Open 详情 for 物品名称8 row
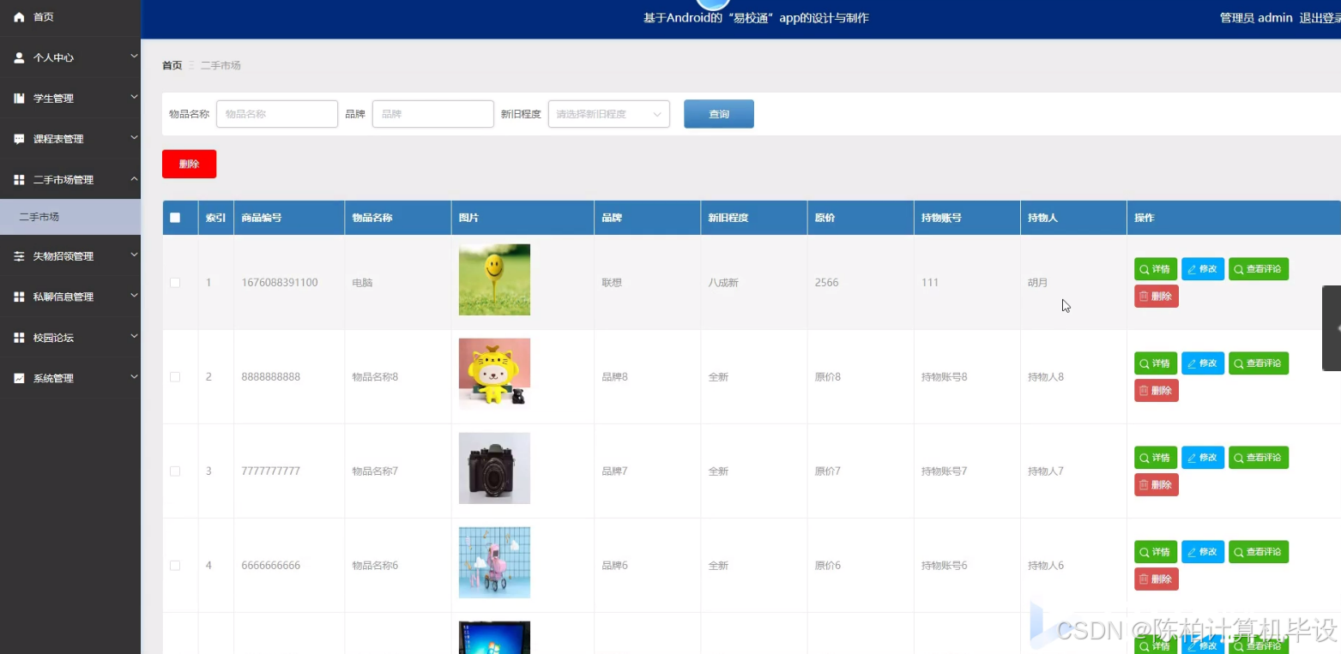 pyautogui.click(x=1155, y=363)
